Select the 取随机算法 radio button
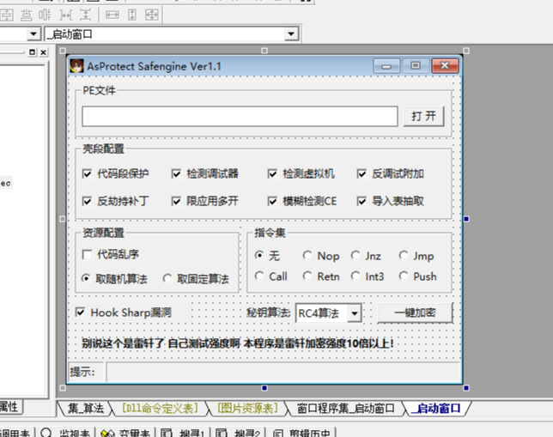Image resolution: width=553 pixels, height=437 pixels. (x=86, y=278)
